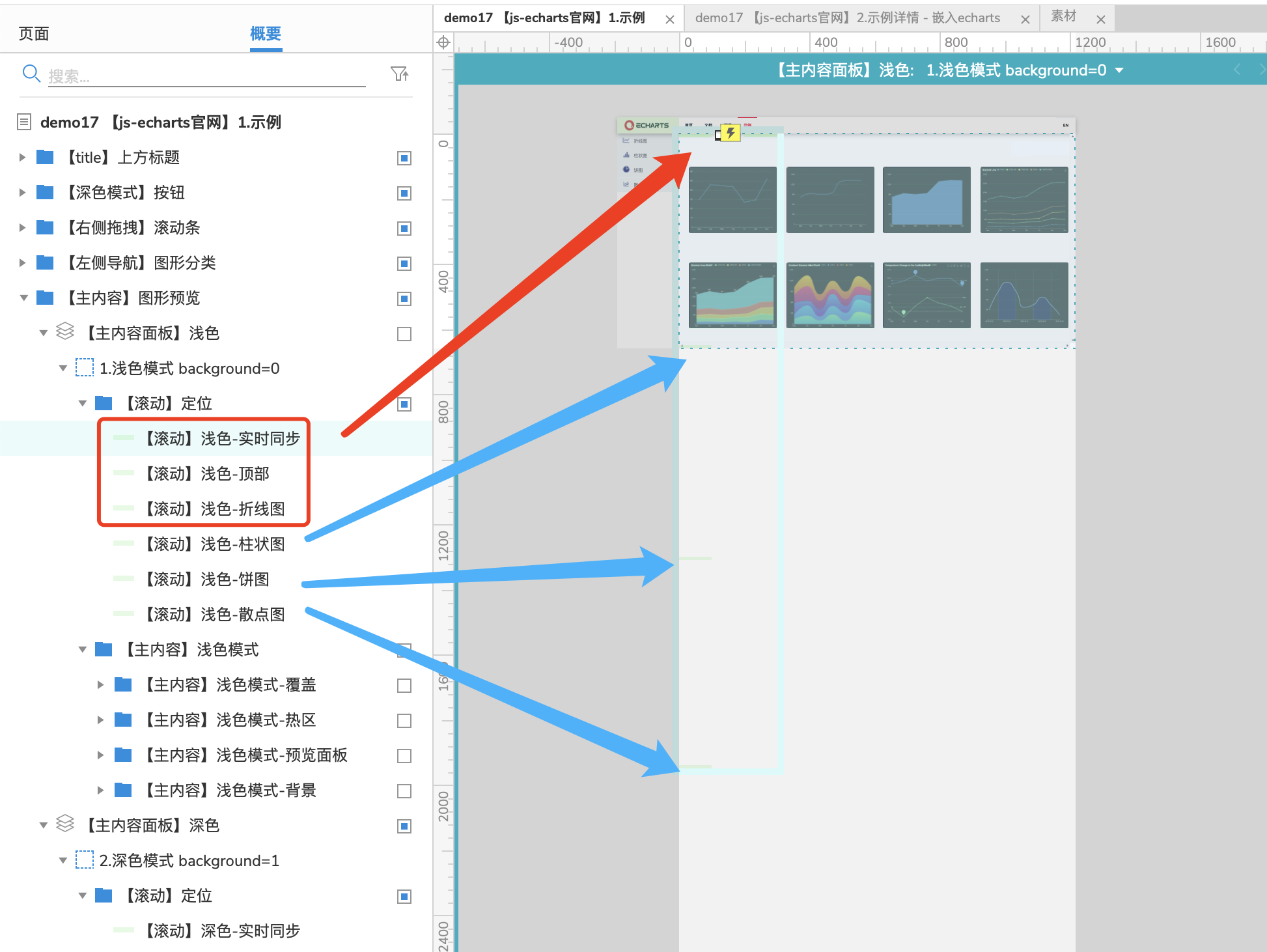Click the ruler origin crosshair icon
1267x952 pixels.
click(443, 42)
